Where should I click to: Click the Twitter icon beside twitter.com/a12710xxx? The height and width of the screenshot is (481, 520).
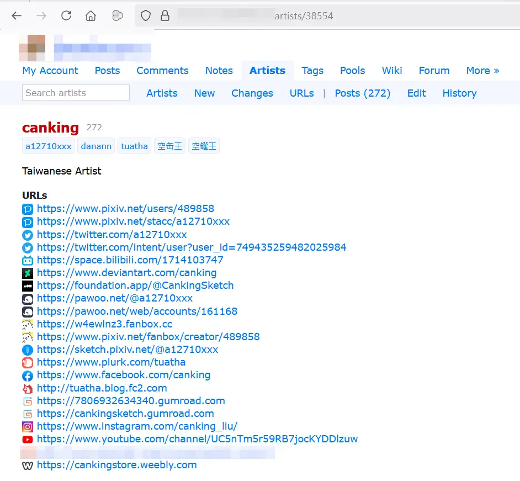28,235
